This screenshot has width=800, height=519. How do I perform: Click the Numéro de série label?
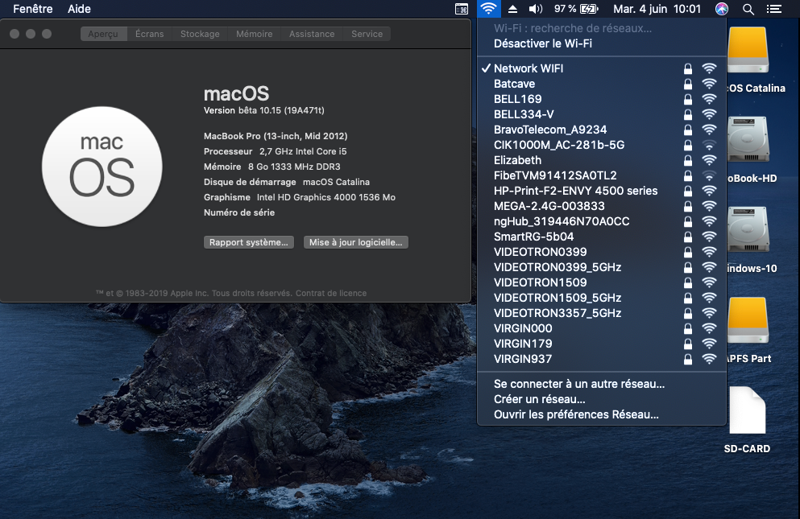point(239,212)
